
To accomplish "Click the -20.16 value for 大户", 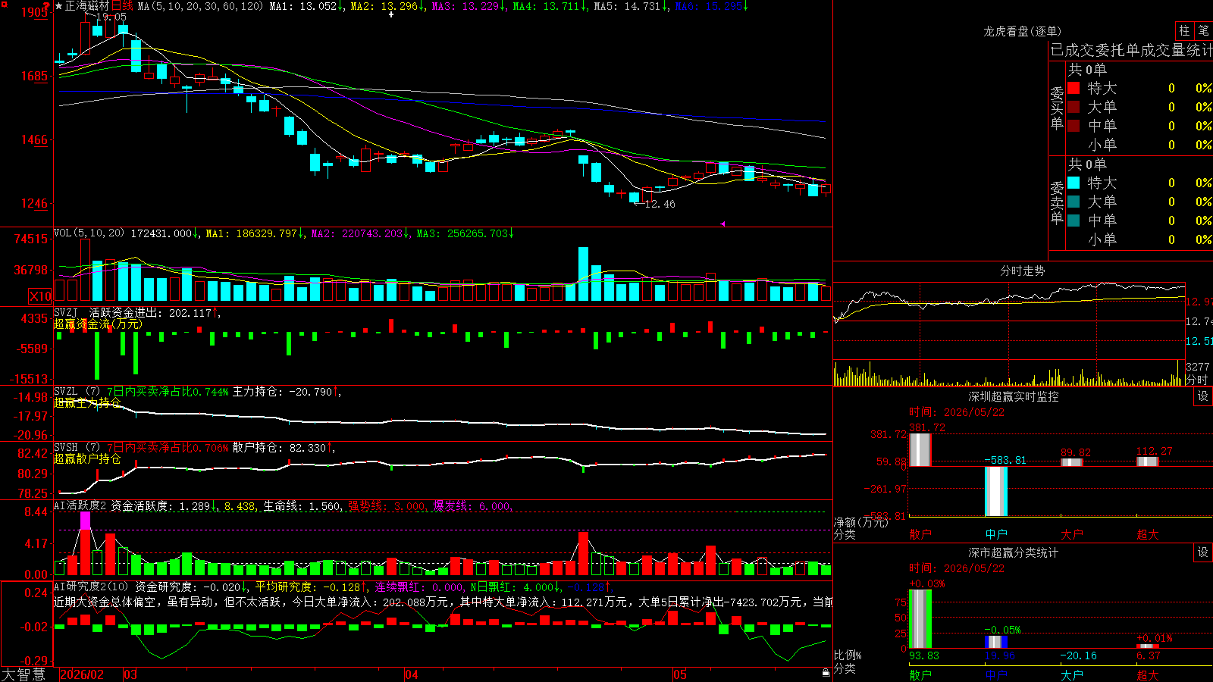I will tap(1078, 655).
